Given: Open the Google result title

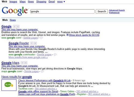Looking at the screenshot, I should tap(6, 27).
